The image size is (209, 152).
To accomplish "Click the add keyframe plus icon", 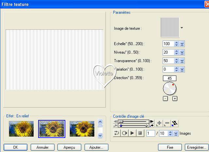I will [159, 123].
